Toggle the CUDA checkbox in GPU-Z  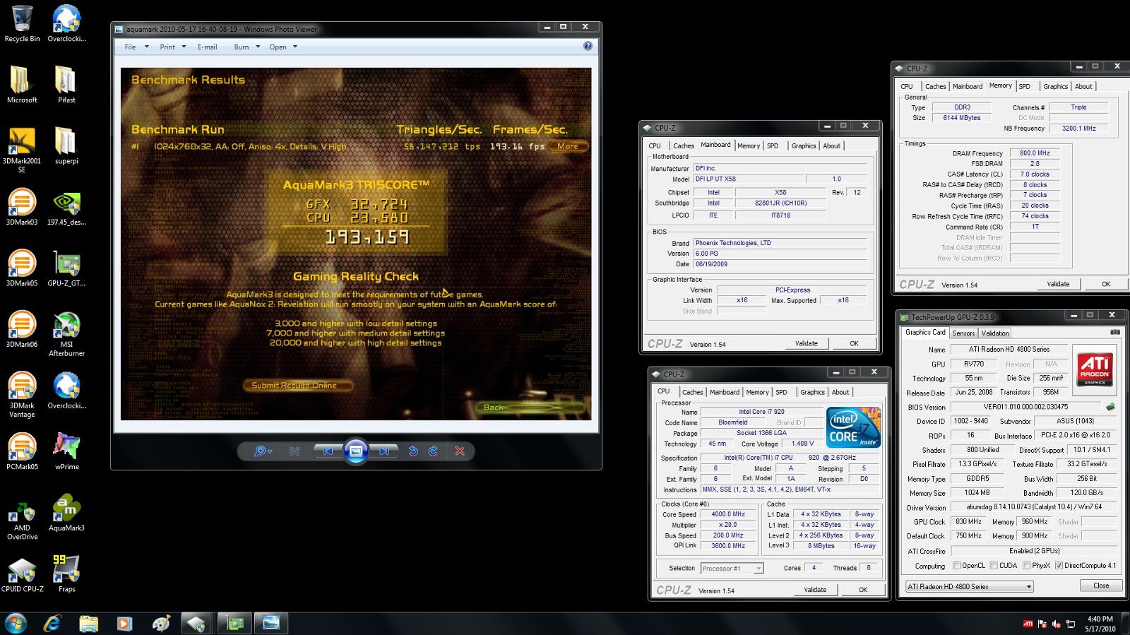pyautogui.click(x=994, y=565)
